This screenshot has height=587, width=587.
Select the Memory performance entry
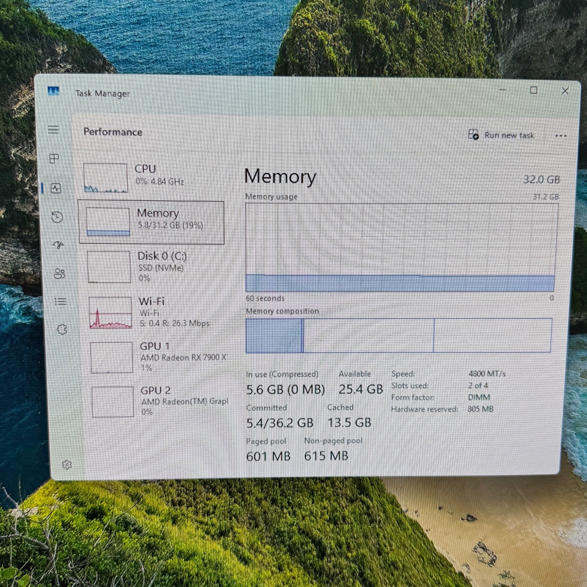click(x=151, y=222)
